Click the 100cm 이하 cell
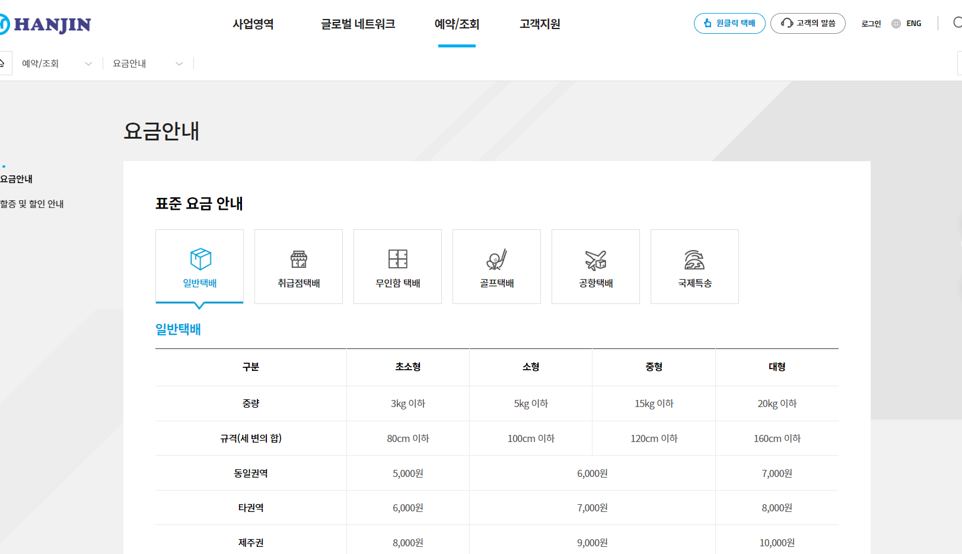962x554 pixels. (531, 438)
